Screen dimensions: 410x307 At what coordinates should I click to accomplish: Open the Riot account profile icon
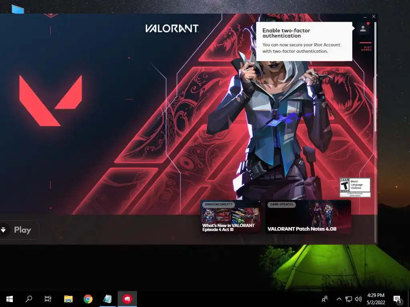(x=363, y=28)
